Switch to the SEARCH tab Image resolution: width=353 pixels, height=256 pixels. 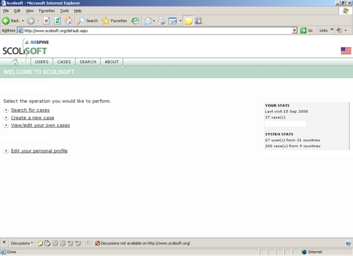[x=88, y=62]
